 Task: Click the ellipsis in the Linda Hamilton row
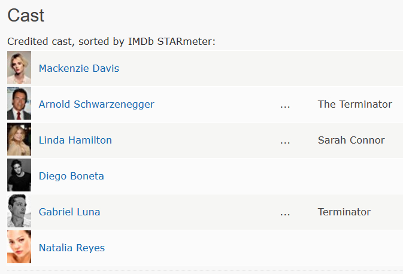coord(285,141)
